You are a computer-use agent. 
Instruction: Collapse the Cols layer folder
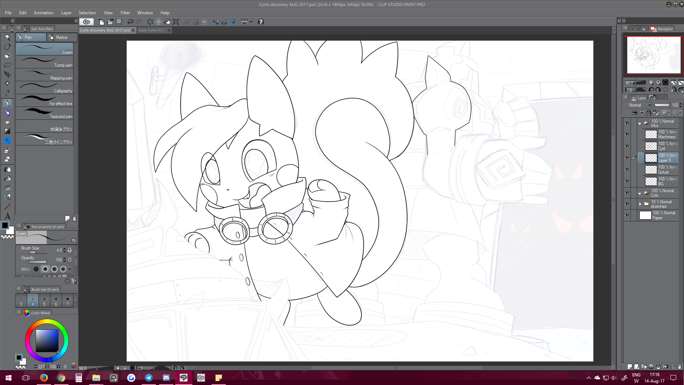point(640,193)
